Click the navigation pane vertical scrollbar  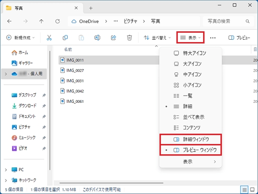[x=50, y=110]
